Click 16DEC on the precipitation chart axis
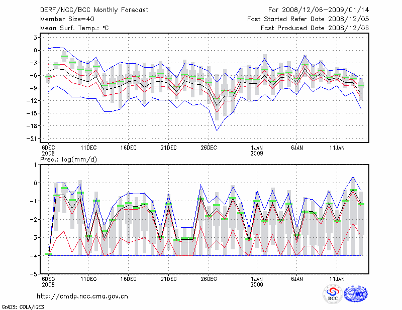Image resolution: width=402 pixels, height=310 pixels. coord(128,278)
